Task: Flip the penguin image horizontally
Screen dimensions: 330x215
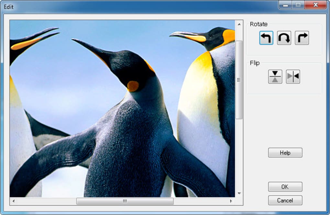Action: click(x=293, y=77)
